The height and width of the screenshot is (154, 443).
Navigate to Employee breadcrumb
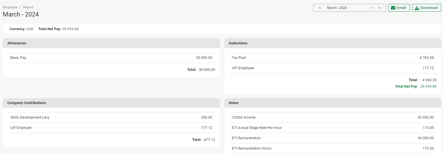(x=10, y=7)
